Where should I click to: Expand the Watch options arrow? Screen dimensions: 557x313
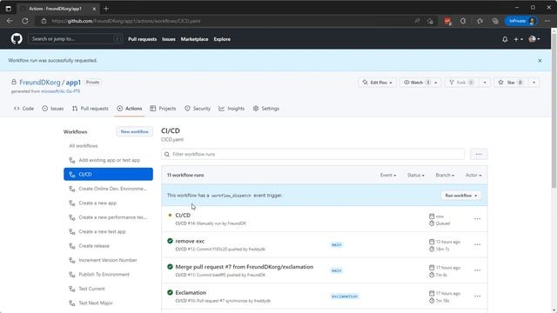[436, 83]
